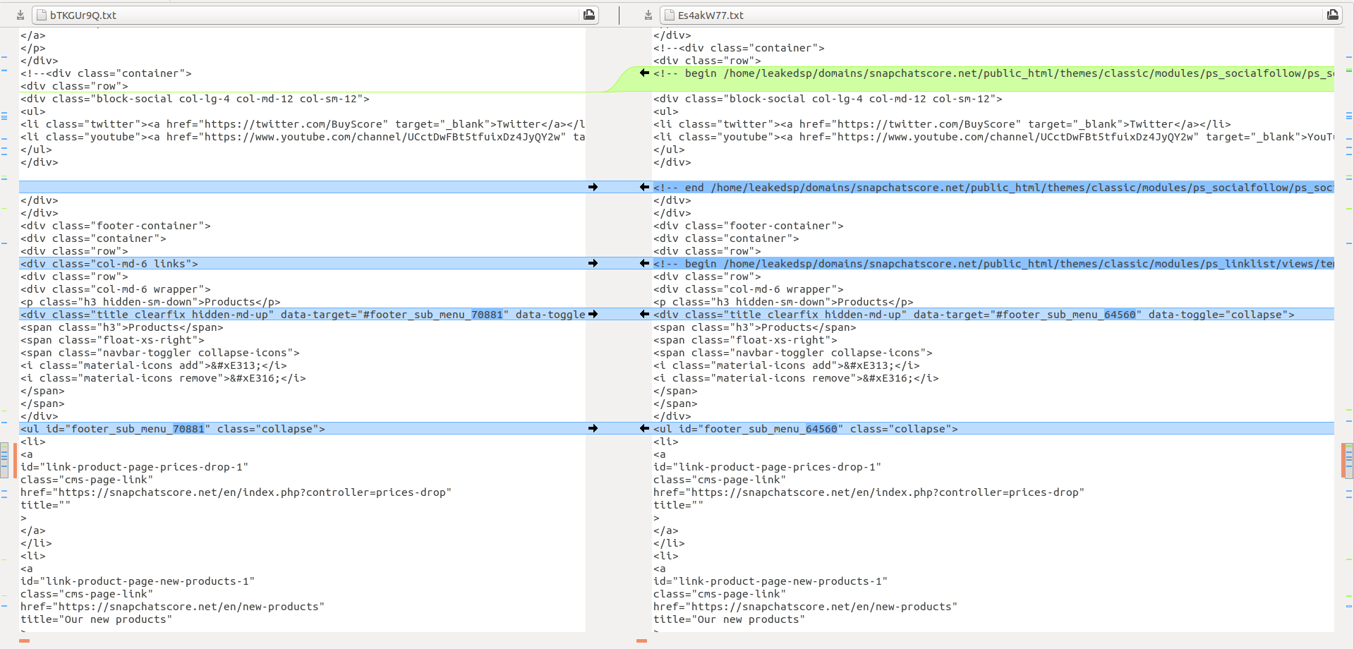Image resolution: width=1354 pixels, height=649 pixels.
Task: Click the right diff overview map viewport
Action: click(1348, 461)
